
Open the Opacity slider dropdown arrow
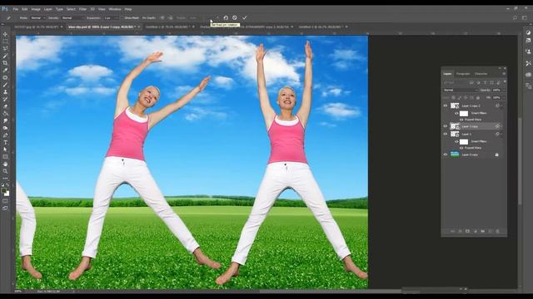504,91
